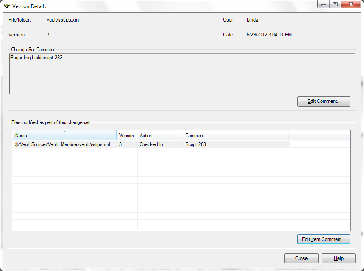This screenshot has height=271, width=364.
Task: Click the user name Linda
Action: click(x=252, y=20)
